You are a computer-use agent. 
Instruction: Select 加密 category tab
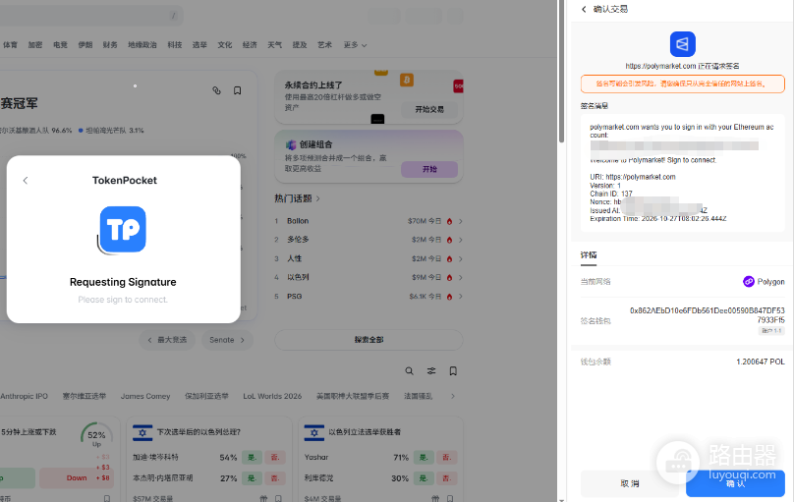click(x=35, y=44)
